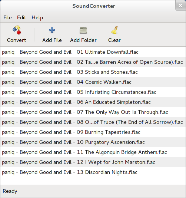Select 09 Burning Tapestries.flac

93,132
